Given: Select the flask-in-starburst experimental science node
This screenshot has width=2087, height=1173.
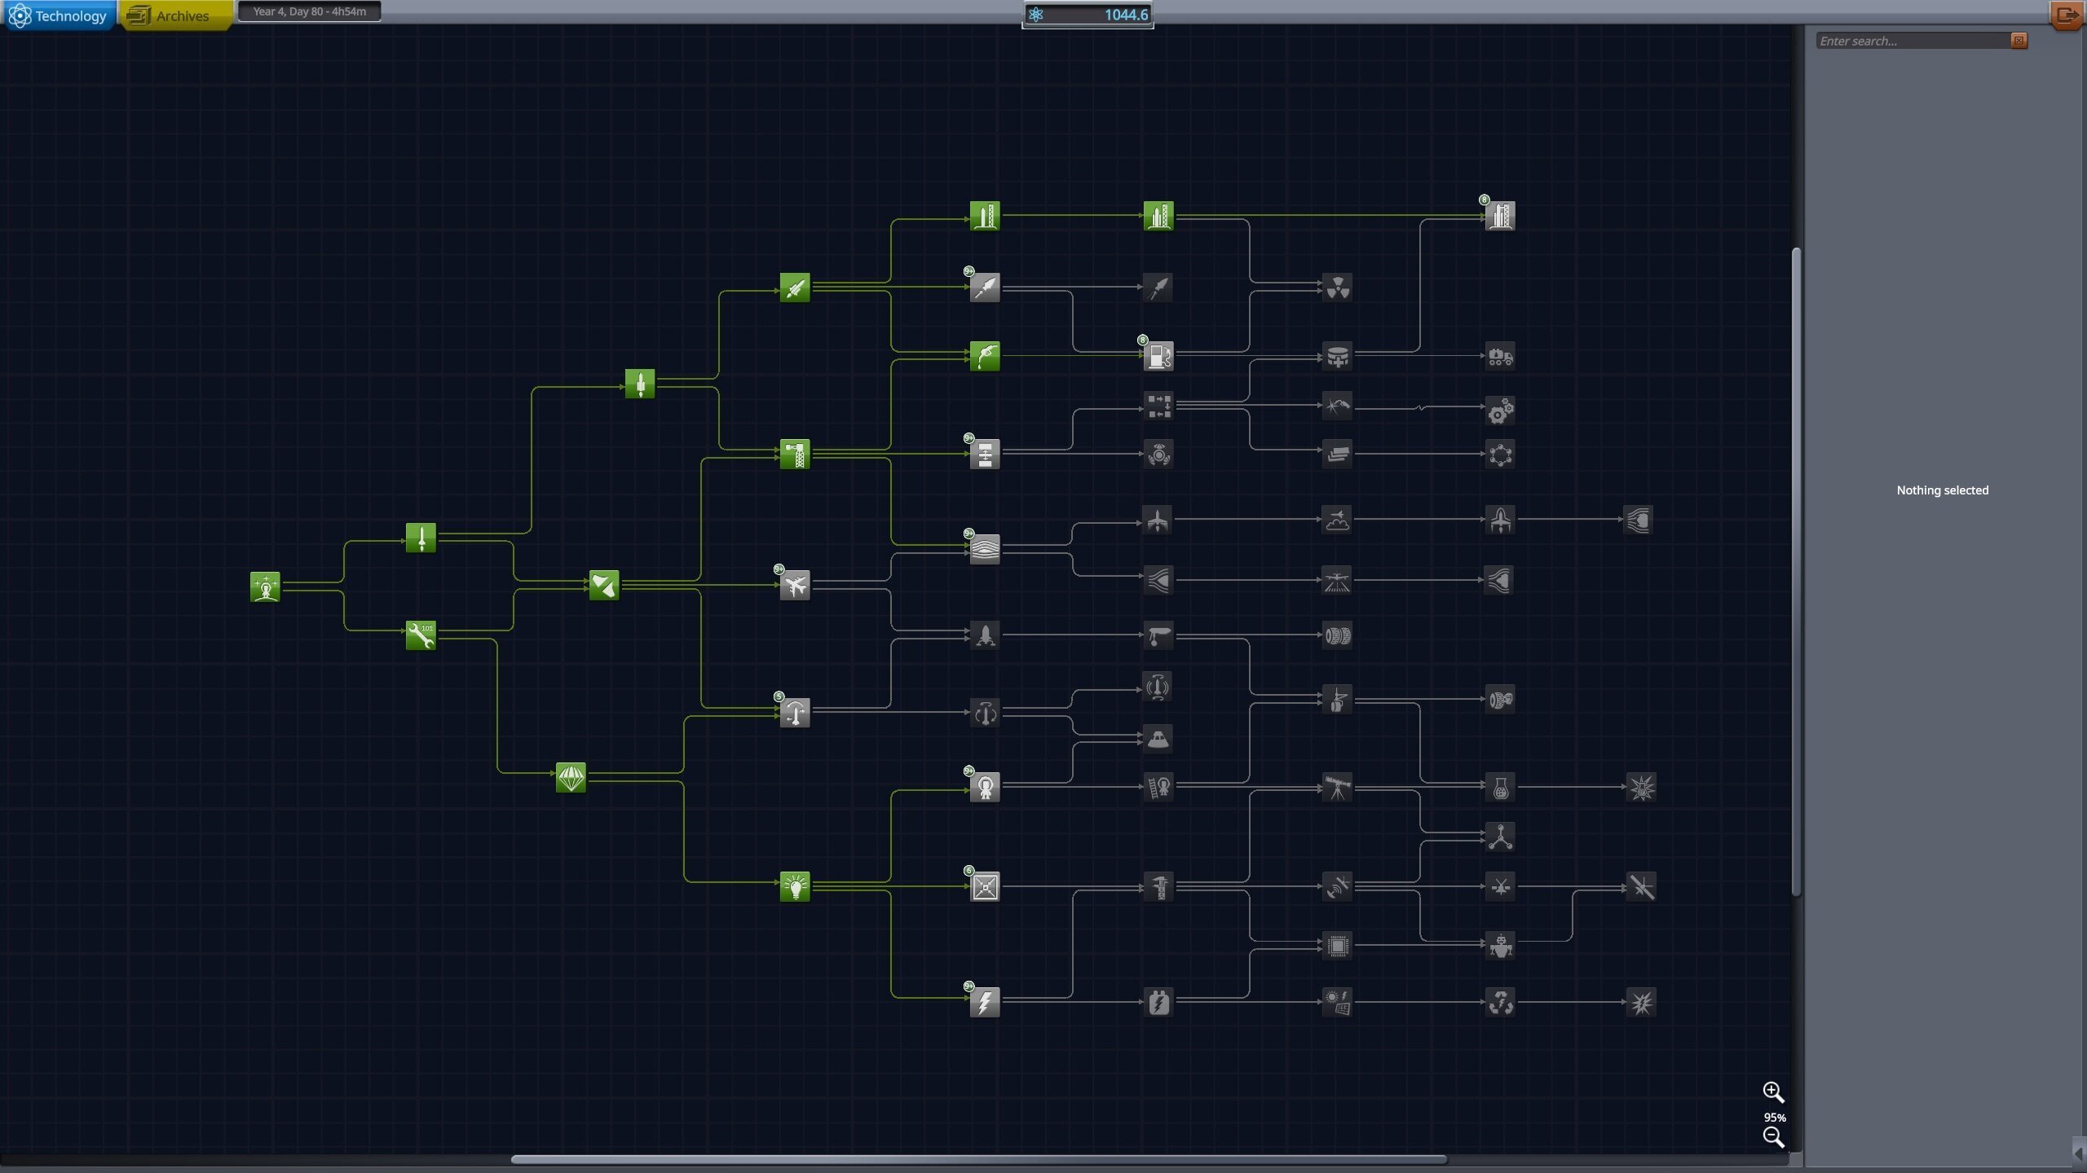Looking at the screenshot, I should click(1641, 787).
